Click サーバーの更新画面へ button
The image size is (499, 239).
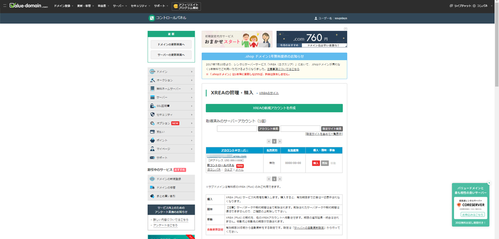pos(171,55)
